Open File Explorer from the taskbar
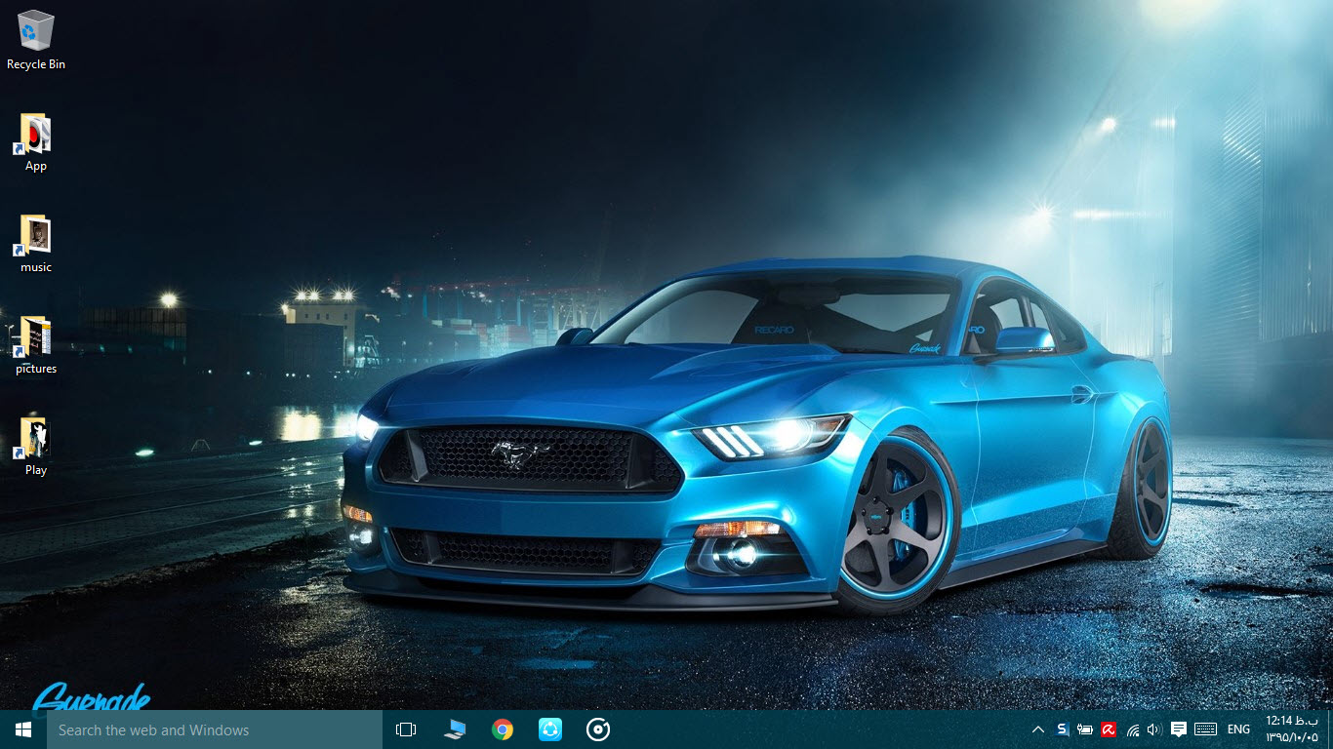 (454, 729)
